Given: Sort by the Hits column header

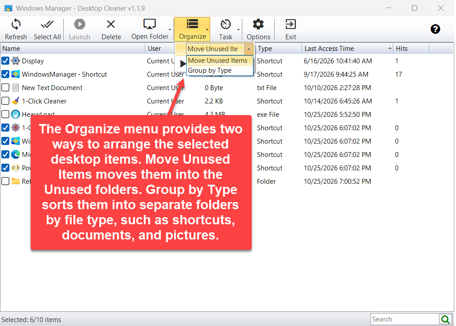Looking at the screenshot, I should [411, 48].
